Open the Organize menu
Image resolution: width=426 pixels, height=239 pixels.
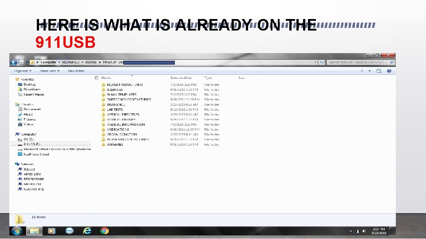pos(23,71)
